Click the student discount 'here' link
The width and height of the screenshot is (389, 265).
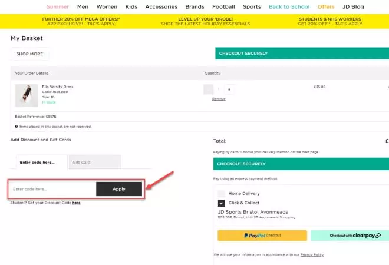point(77,203)
